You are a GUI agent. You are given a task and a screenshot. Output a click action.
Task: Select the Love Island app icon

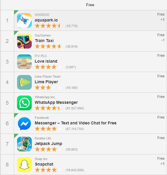(24, 62)
